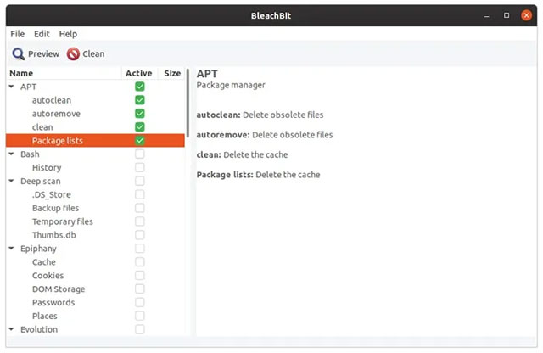Open the File menu
This screenshot has height=353, width=543.
tap(17, 34)
